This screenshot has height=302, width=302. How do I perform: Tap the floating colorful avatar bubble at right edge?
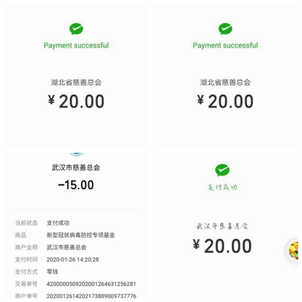[294, 250]
